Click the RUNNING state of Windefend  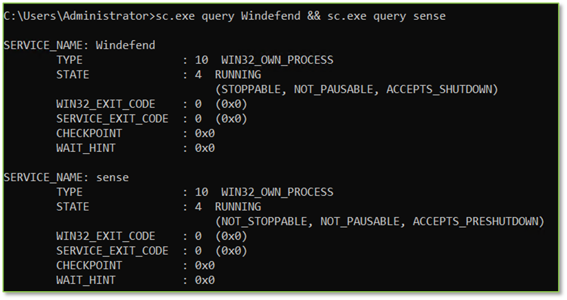[x=238, y=75]
